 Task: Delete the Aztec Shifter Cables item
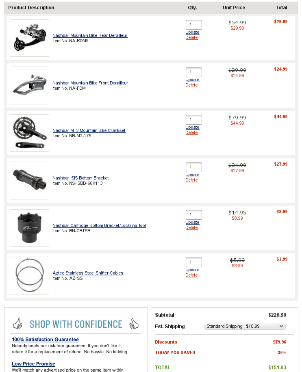191,275
